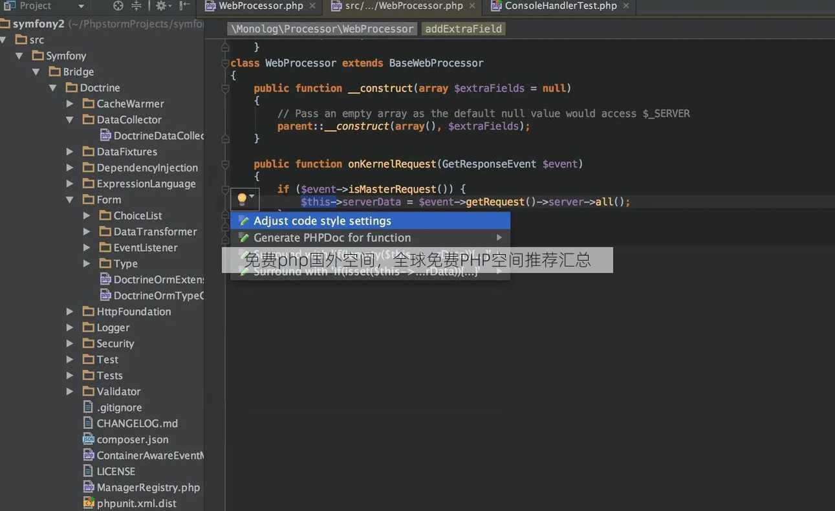Collapse the src folder arrow
The width and height of the screenshot is (835, 511).
(x=3, y=39)
